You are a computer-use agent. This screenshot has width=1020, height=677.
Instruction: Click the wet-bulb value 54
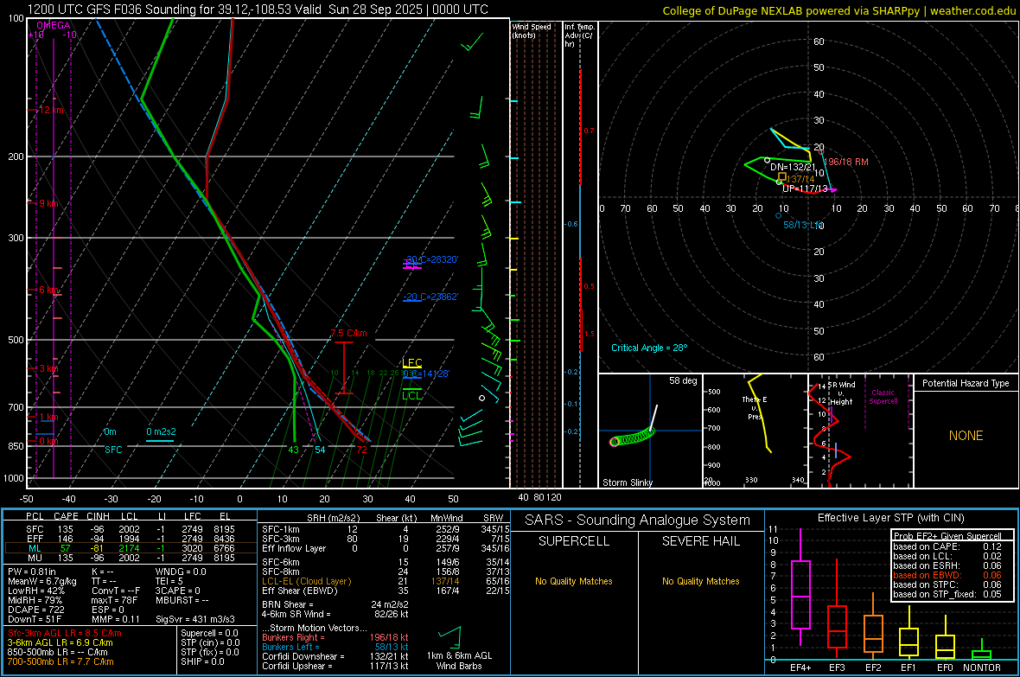click(320, 450)
